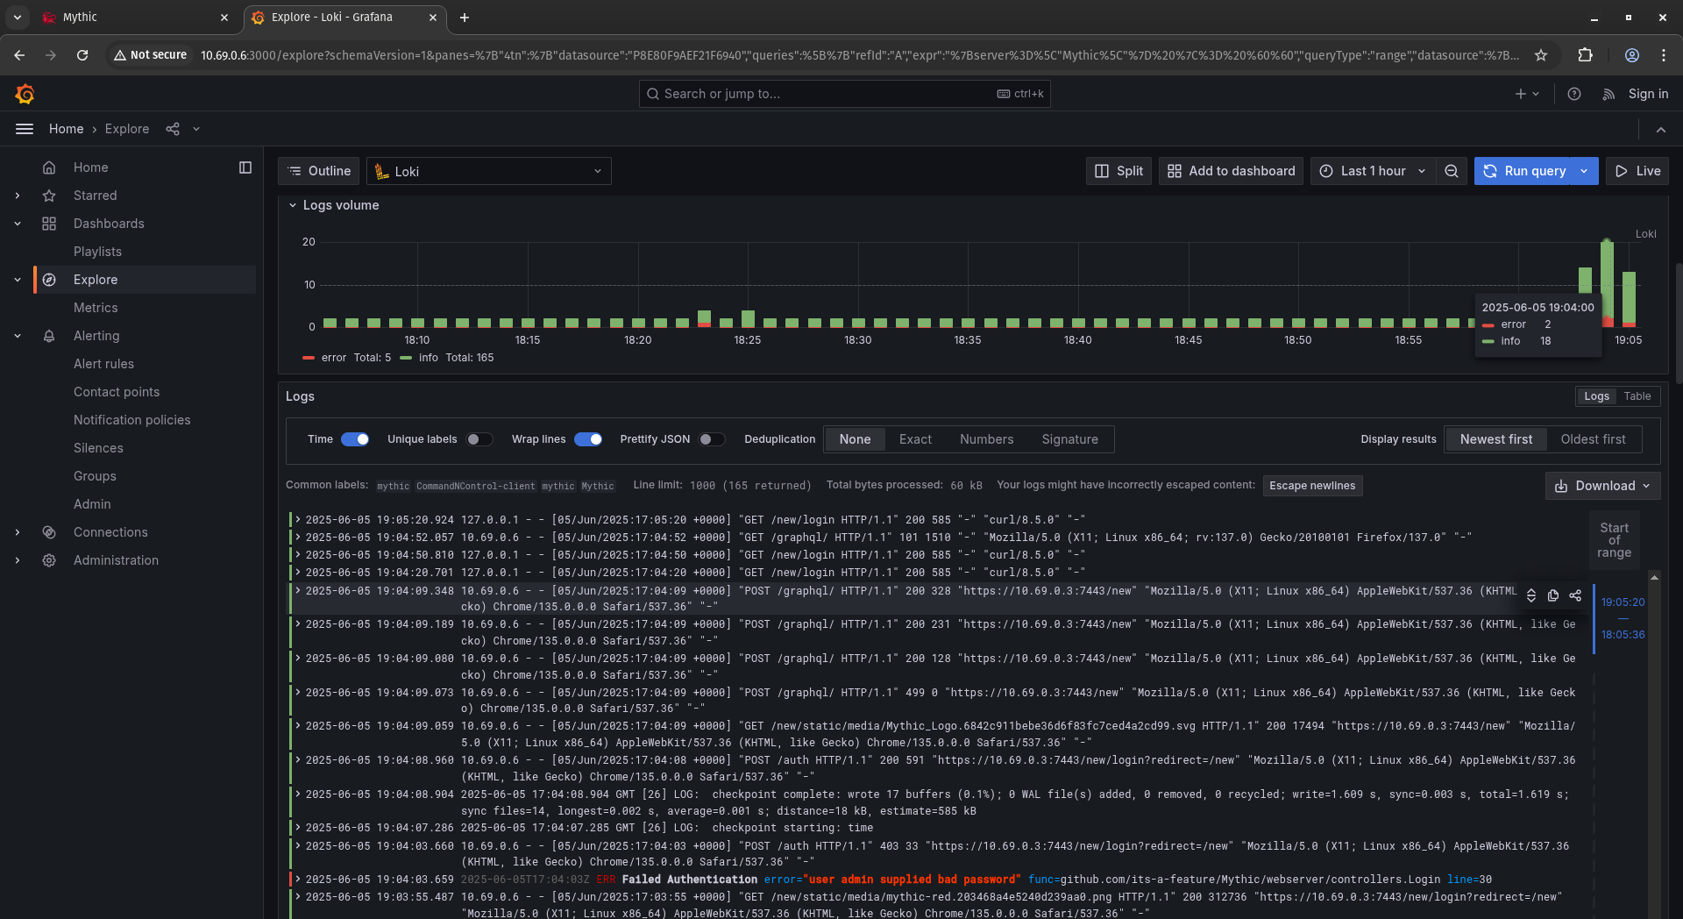The image size is (1683, 919).
Task: Click the Home icon in sidebar
Action: pos(49,167)
